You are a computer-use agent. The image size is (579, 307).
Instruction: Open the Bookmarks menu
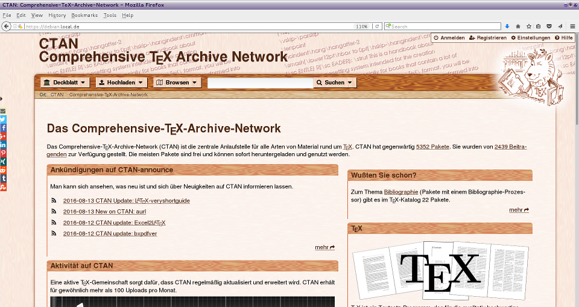pos(84,15)
